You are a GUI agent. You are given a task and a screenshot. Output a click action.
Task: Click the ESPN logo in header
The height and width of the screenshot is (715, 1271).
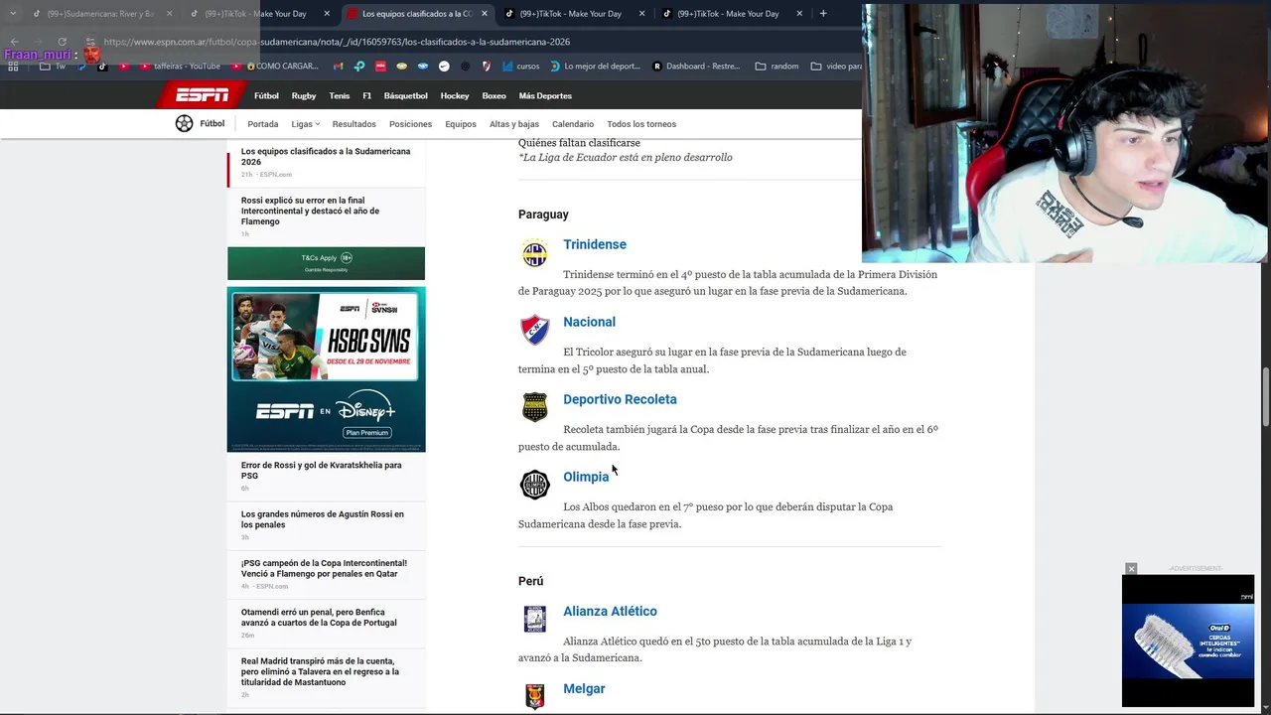point(203,95)
